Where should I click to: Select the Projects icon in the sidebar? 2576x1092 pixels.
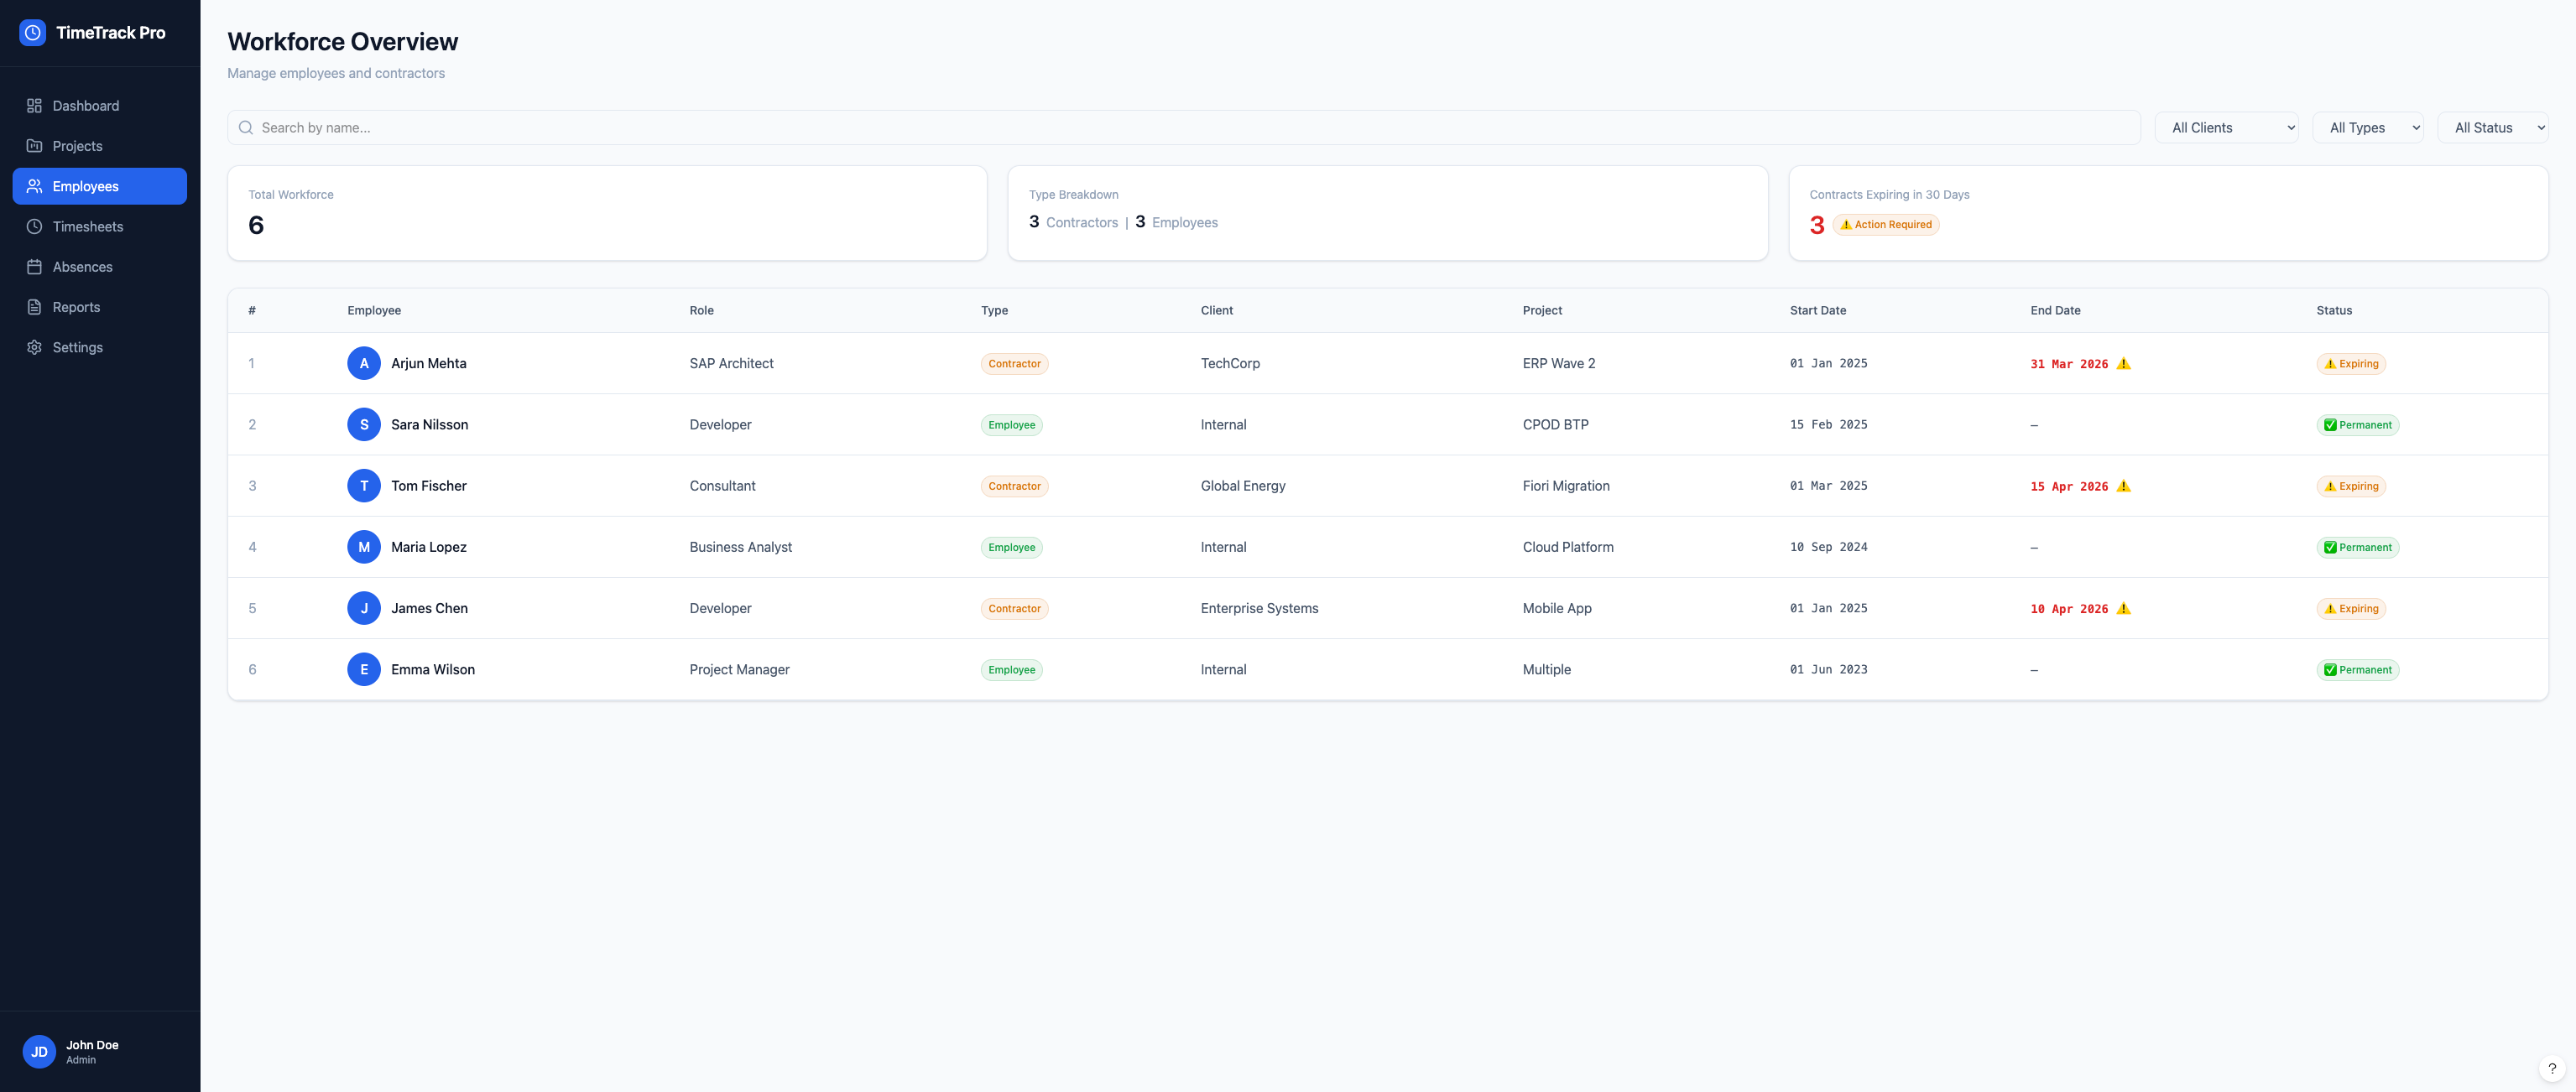pos(35,146)
